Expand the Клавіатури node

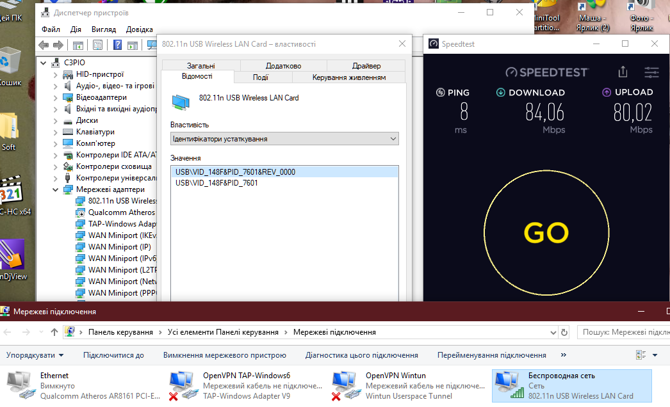56,132
